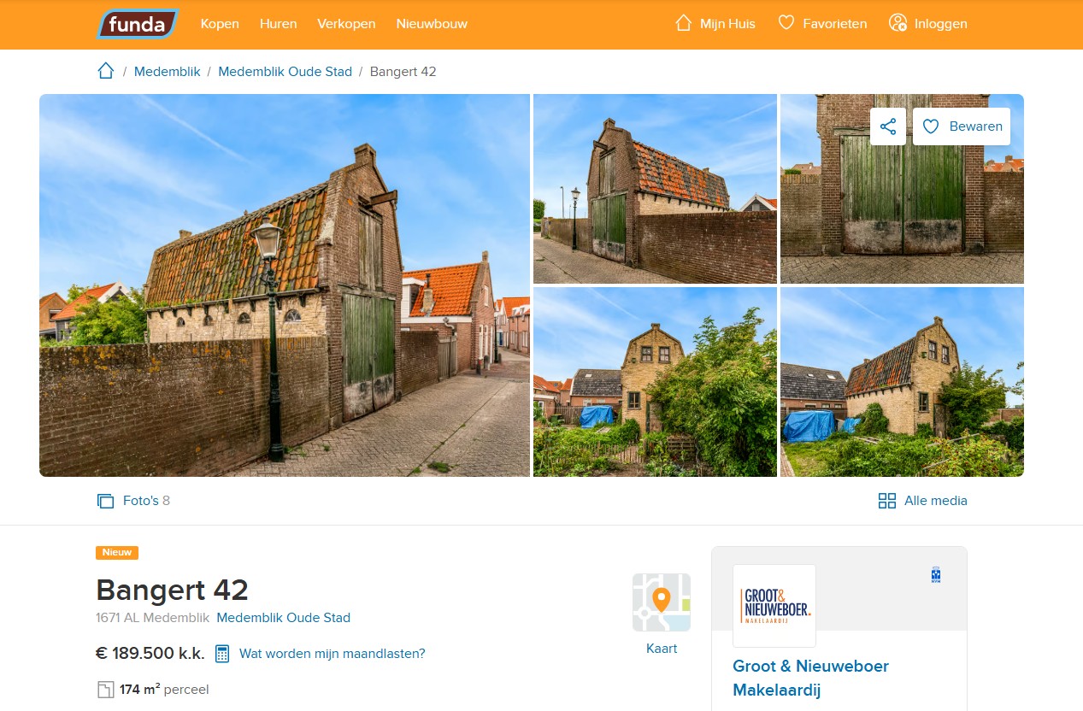Screen dimensions: 1083x711
Task: Click the perceel area icon
Action: 105,689
